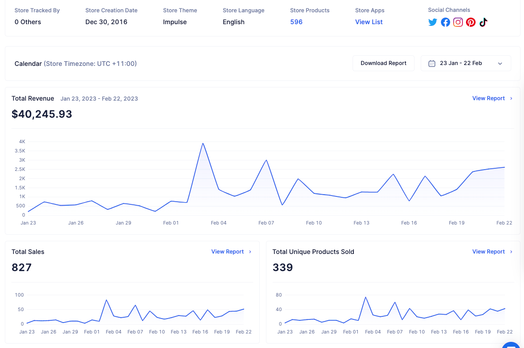Click the calendar icon in date picker
524x348 pixels.
point(432,63)
